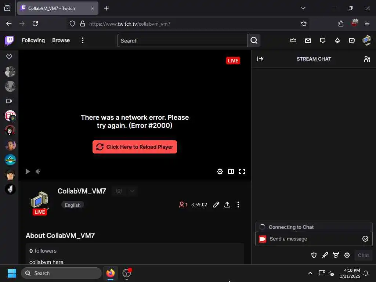The width and height of the screenshot is (376, 282).
Task: Click the red camera chat identity badge
Action: pos(263,239)
